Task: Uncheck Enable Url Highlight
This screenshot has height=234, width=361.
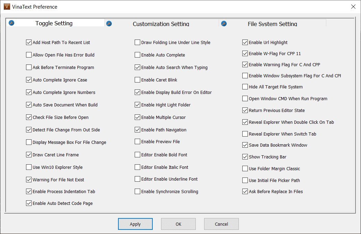Action: (x=245, y=43)
